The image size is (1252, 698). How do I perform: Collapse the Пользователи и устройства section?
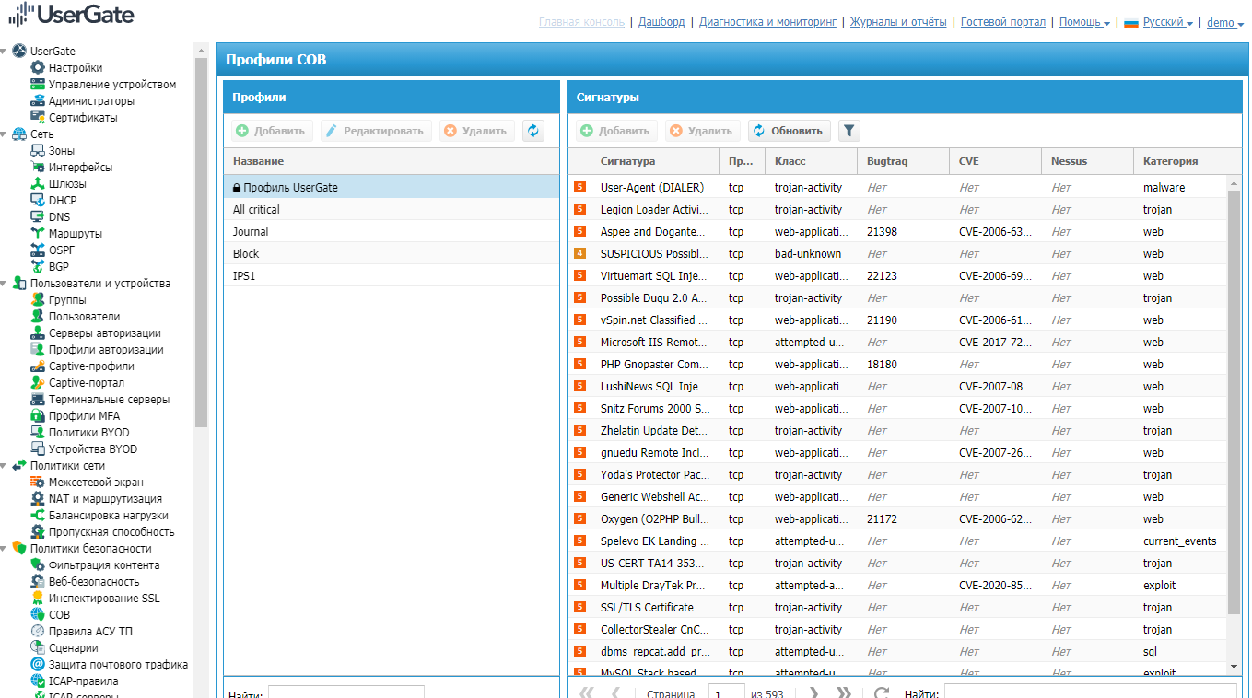pos(5,284)
